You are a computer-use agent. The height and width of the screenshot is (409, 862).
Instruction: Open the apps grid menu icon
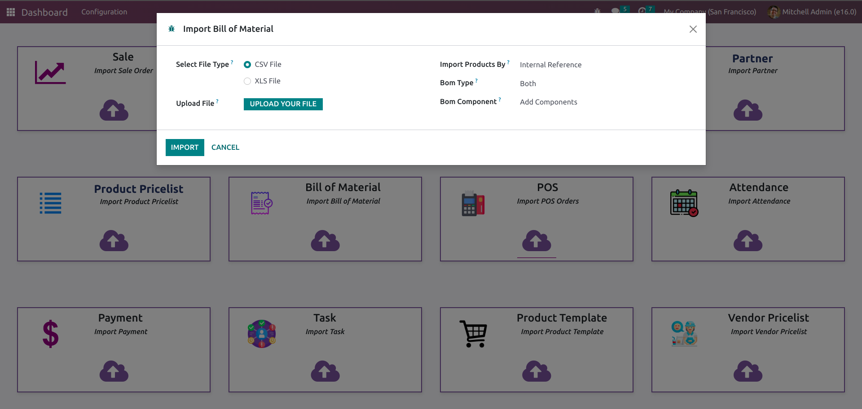click(x=11, y=12)
